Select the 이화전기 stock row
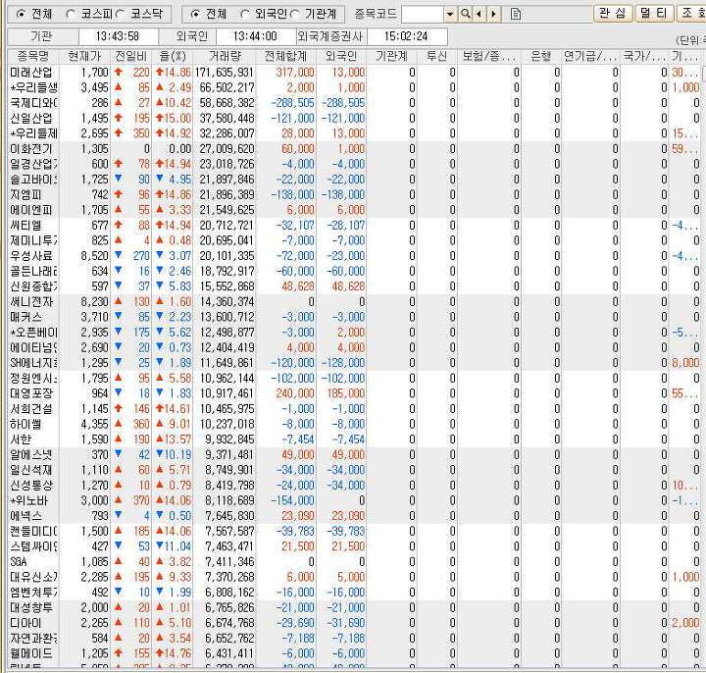Viewport: 706px width, 673px height. 354,149
